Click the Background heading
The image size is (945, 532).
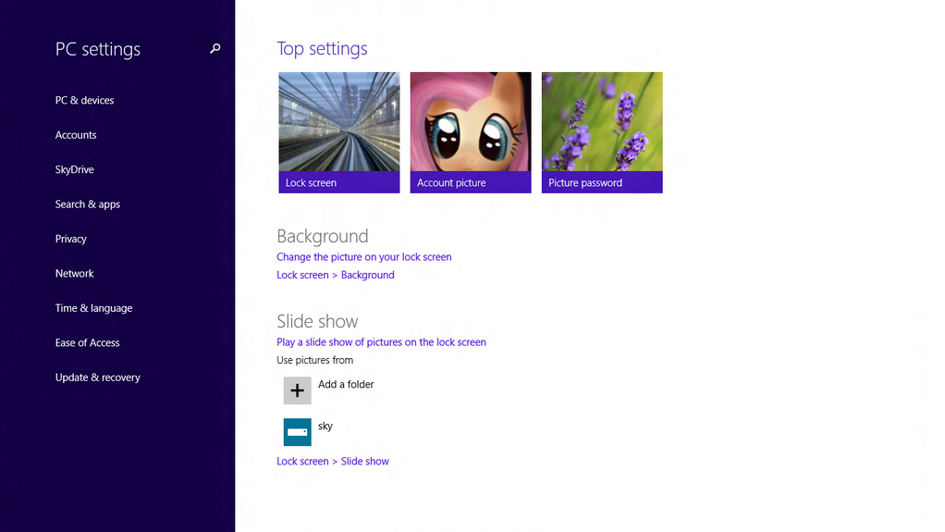pyautogui.click(x=323, y=236)
